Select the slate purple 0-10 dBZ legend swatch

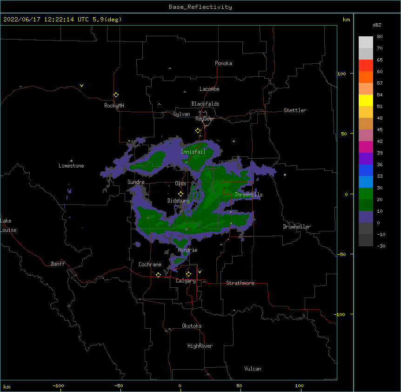pos(366,217)
